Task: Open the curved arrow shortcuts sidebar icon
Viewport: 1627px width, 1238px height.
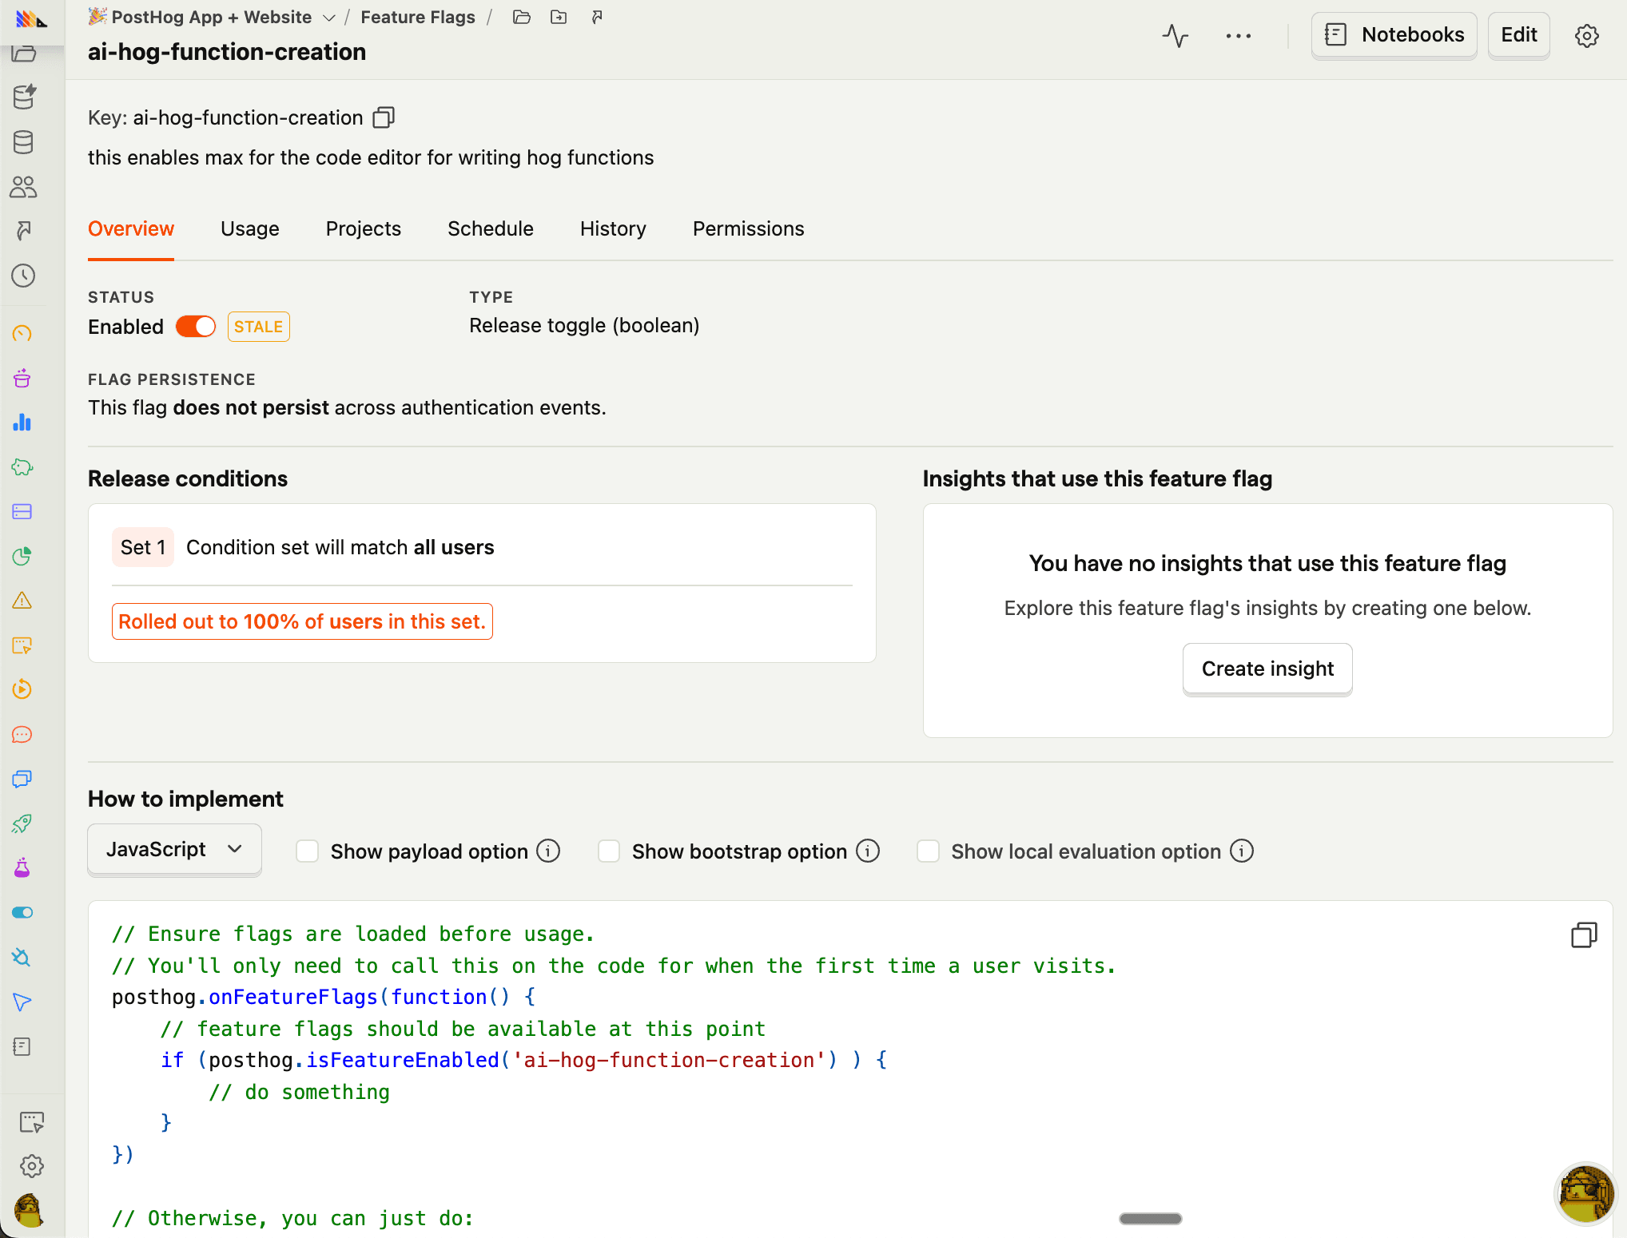Action: (x=23, y=231)
